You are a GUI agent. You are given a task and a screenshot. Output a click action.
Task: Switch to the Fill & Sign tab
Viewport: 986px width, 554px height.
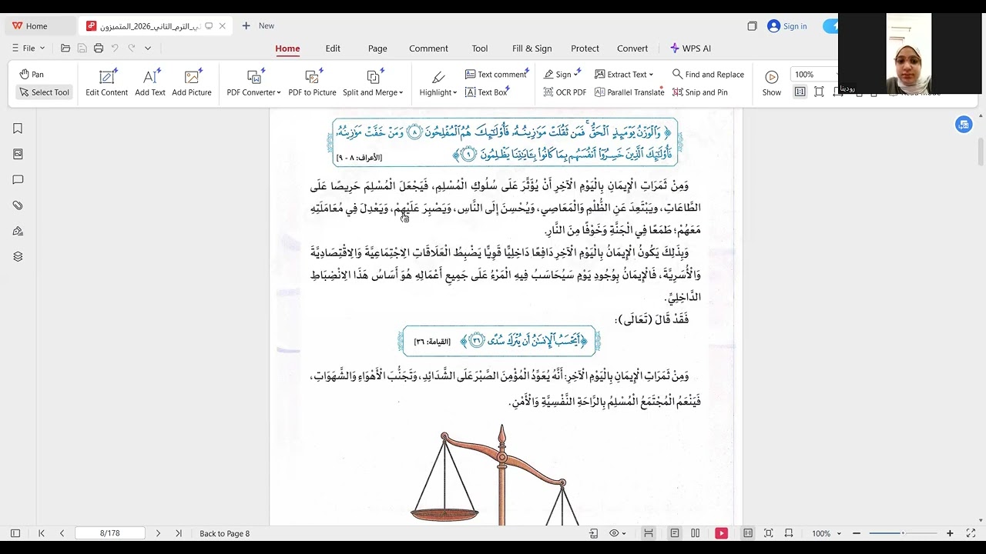[x=532, y=48]
